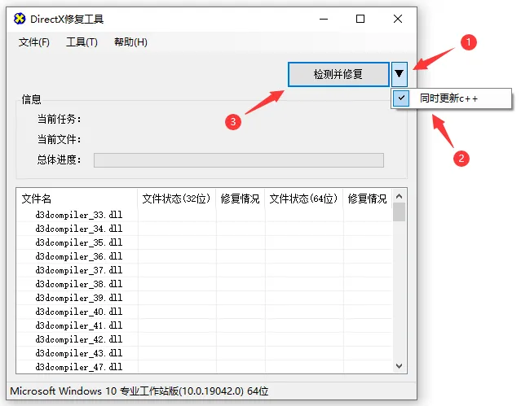Click the DirectX repair tool title icon
Image resolution: width=521 pixels, height=406 pixels.
(20, 19)
